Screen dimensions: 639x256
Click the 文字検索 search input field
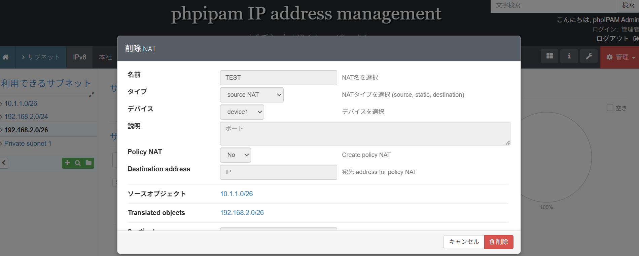[x=554, y=5]
